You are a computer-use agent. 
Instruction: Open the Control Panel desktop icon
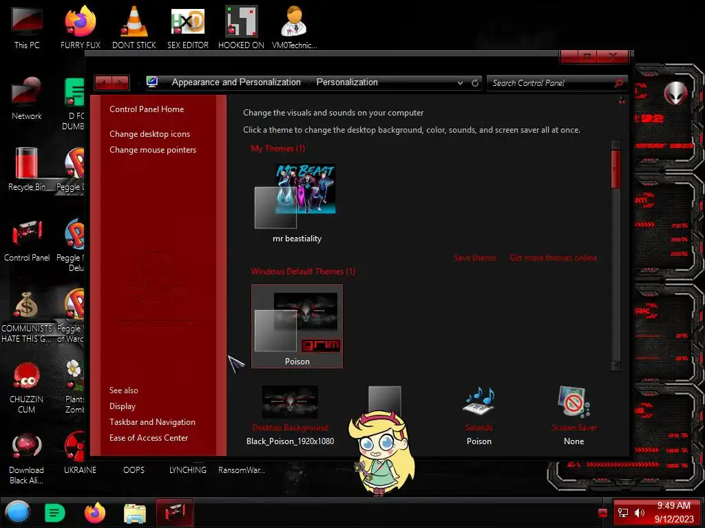(27, 240)
